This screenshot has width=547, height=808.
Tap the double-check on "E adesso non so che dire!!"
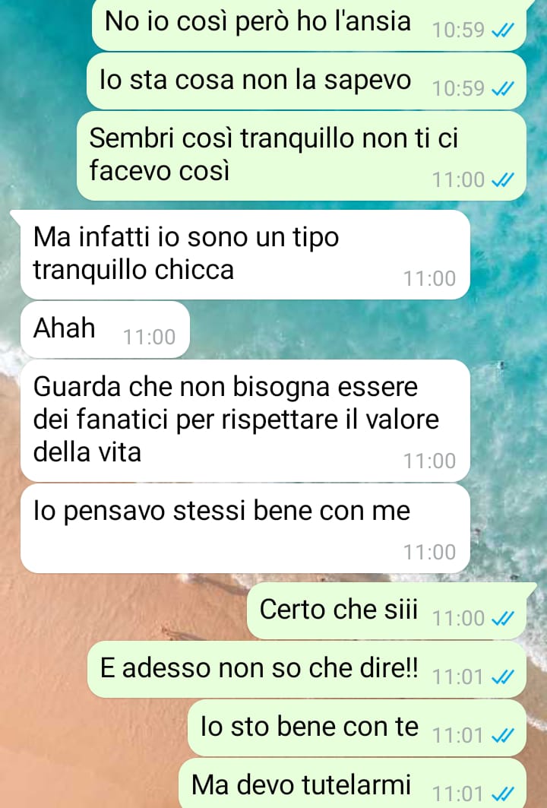pos(502,677)
